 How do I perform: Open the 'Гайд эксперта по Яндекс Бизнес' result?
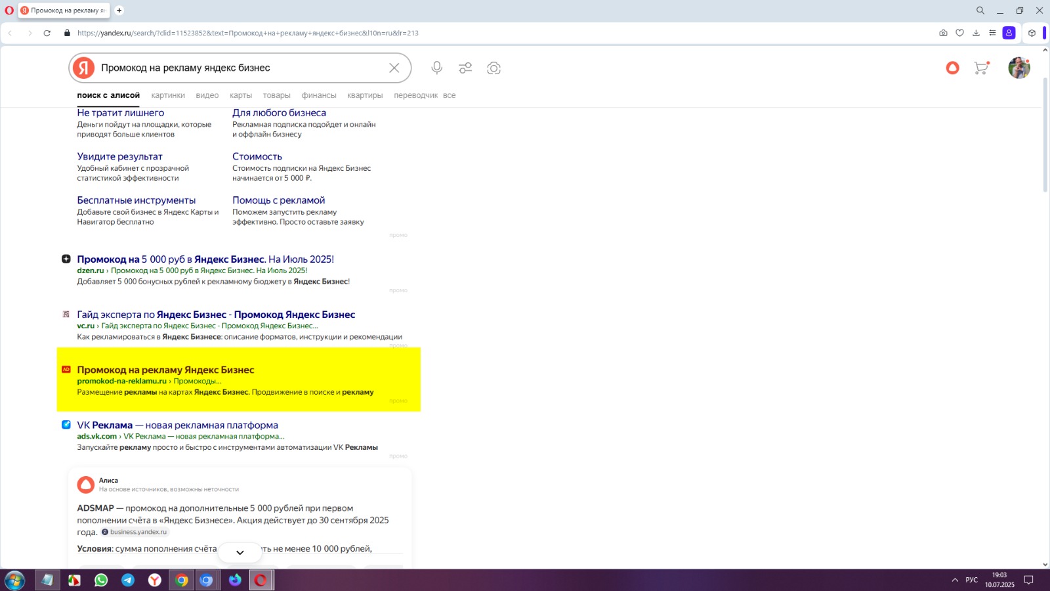[216, 315]
